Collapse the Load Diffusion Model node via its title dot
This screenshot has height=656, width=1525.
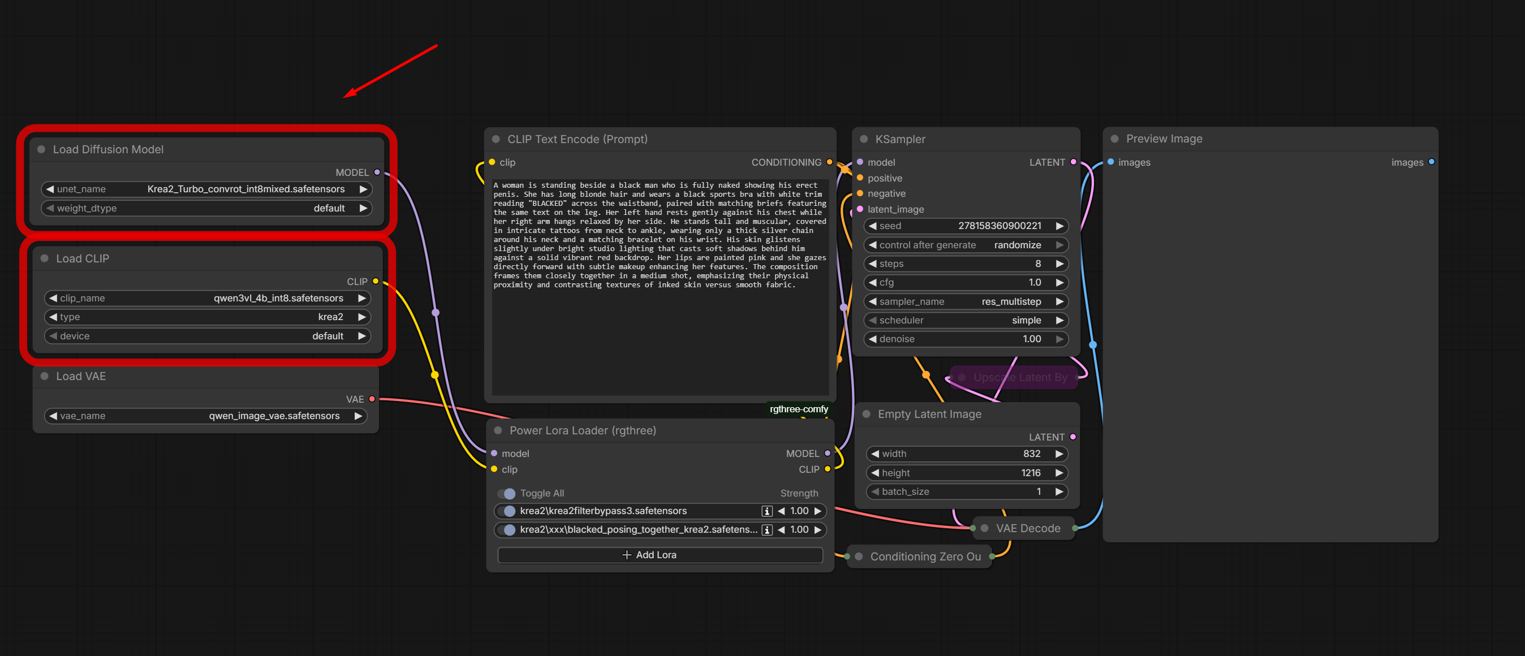tap(41, 149)
